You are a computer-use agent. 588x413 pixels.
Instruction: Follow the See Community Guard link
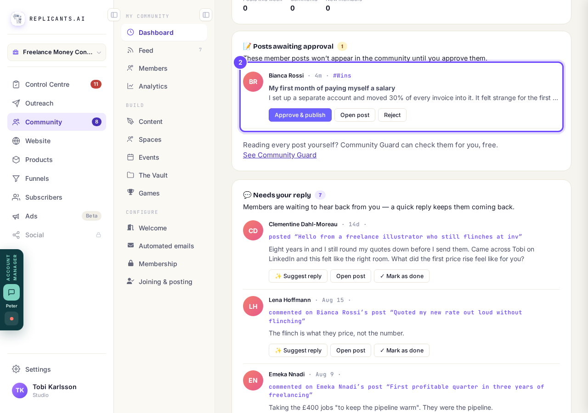(x=280, y=155)
